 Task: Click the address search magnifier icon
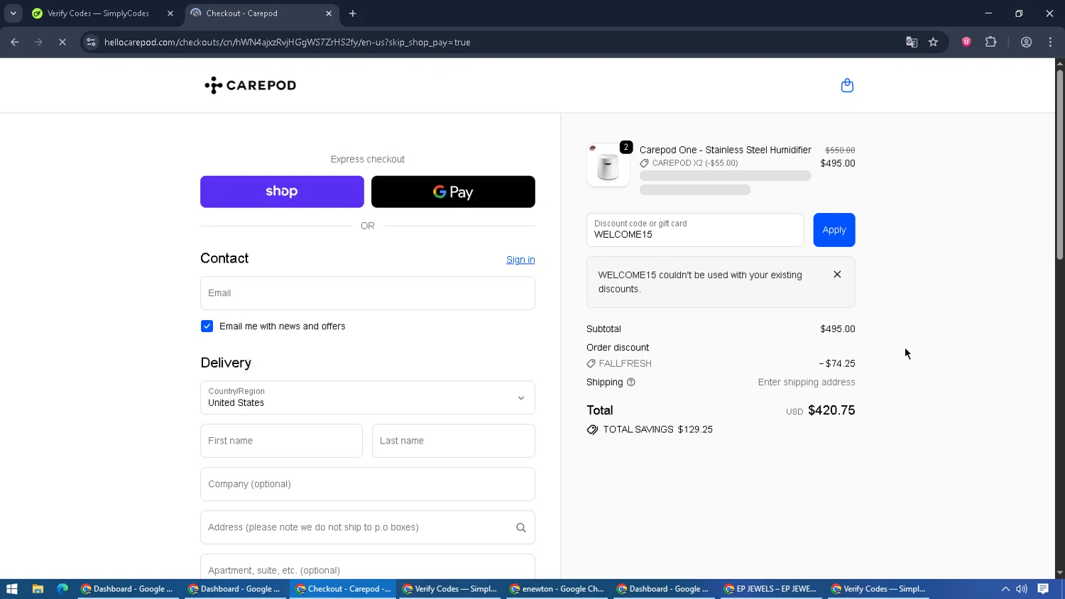click(521, 527)
